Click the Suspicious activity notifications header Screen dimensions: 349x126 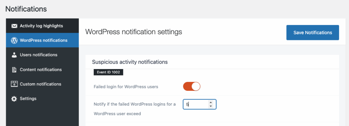pyautogui.click(x=130, y=62)
